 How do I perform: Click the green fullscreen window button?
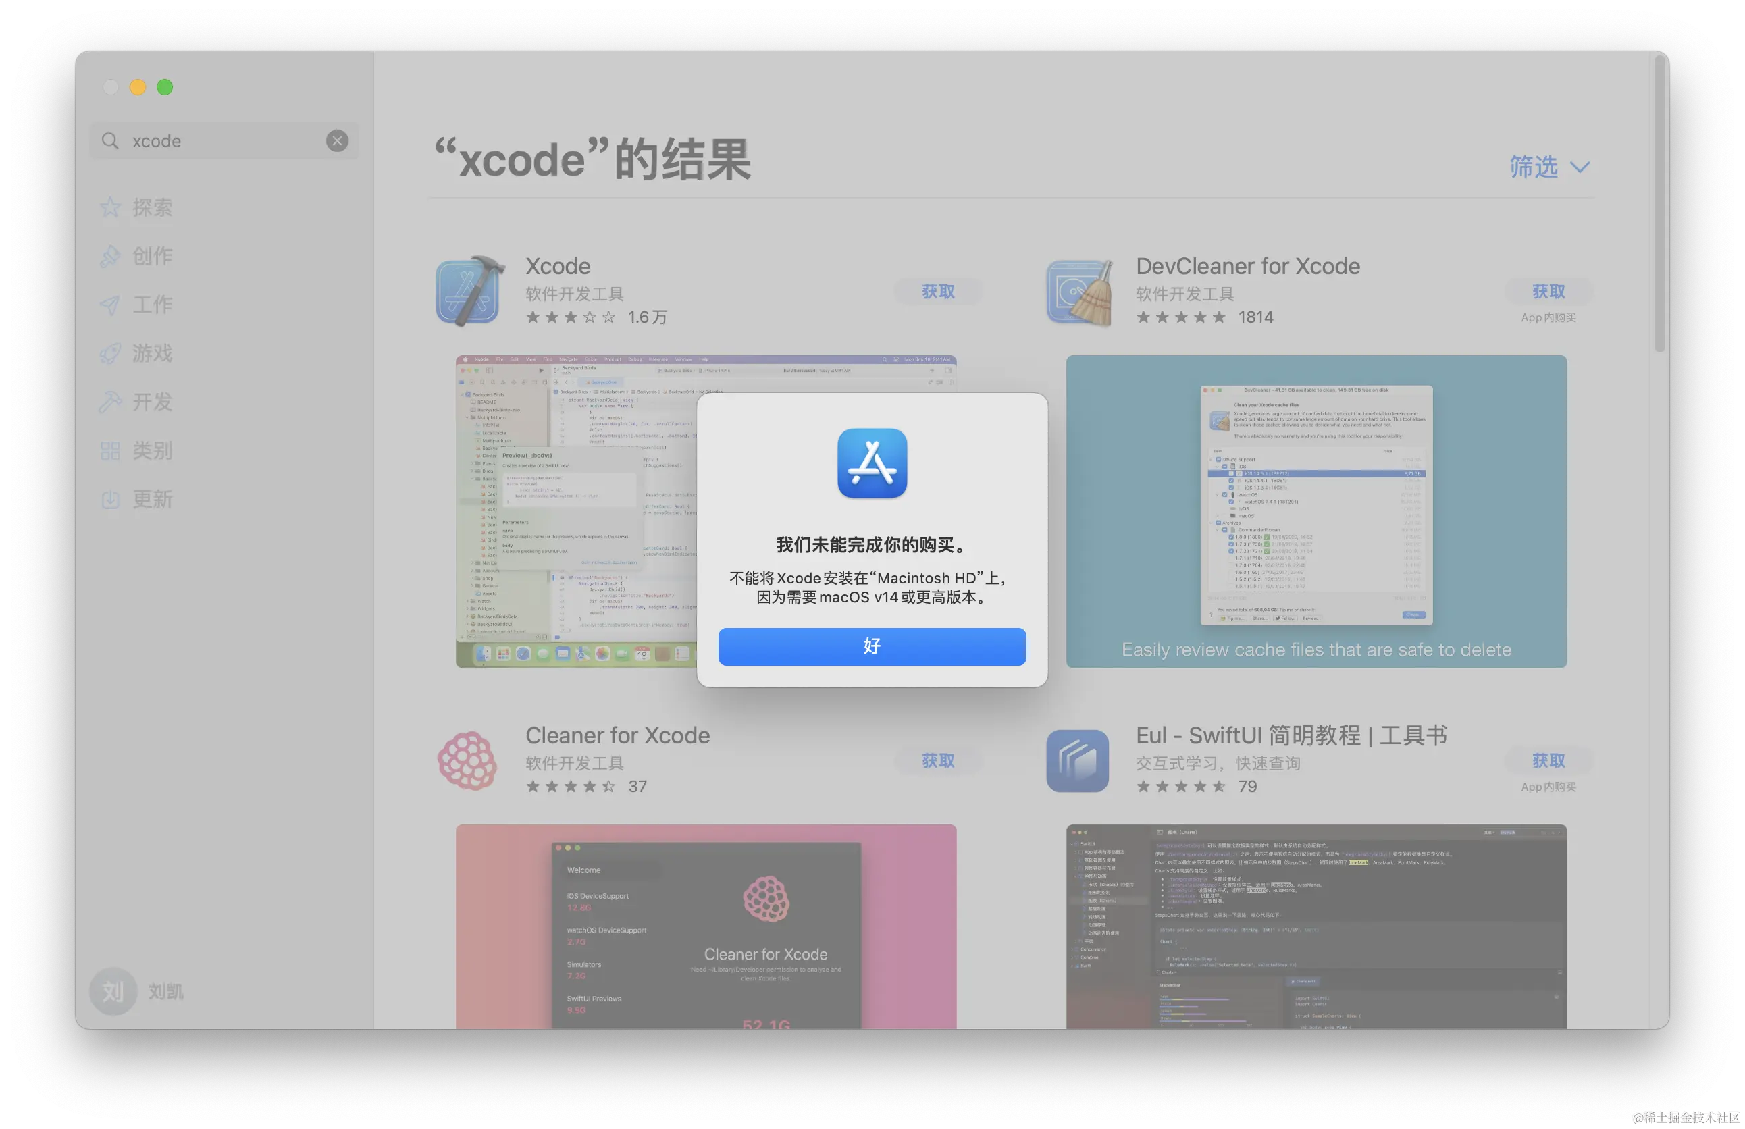(x=165, y=87)
